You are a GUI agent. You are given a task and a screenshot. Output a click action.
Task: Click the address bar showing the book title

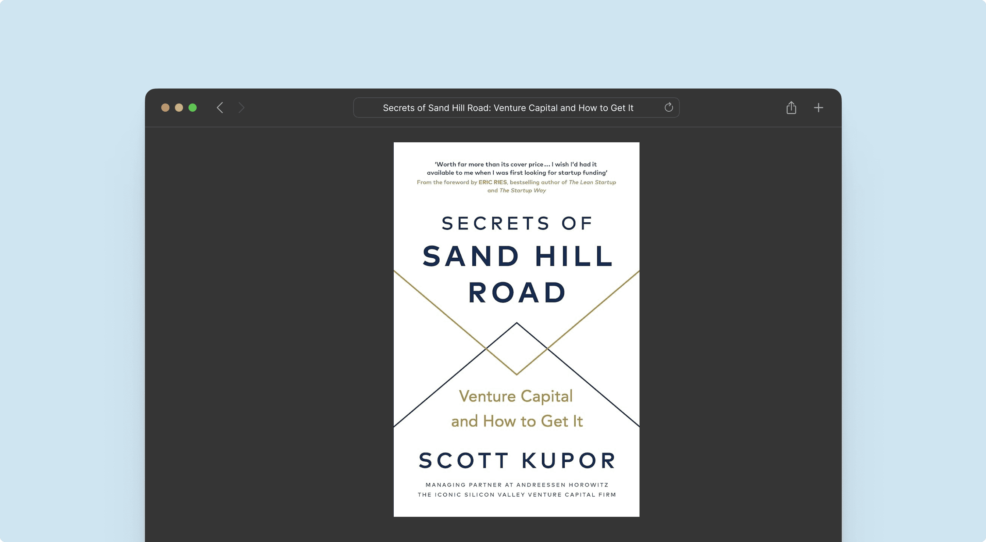(x=516, y=108)
